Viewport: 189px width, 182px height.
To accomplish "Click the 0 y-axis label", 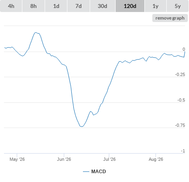I will pyautogui.click(x=184, y=49).
